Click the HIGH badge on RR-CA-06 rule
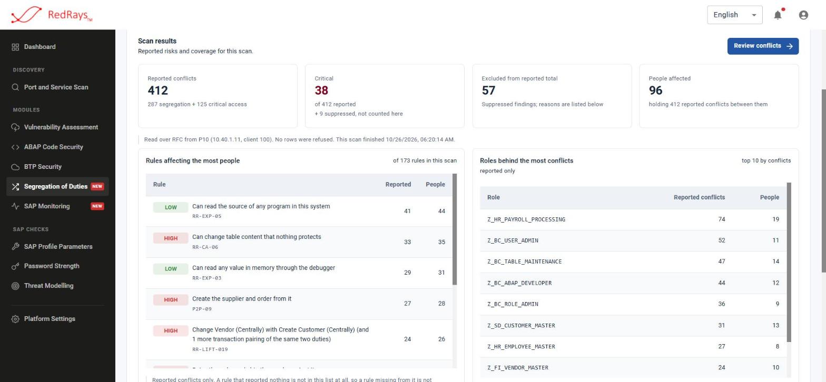The width and height of the screenshot is (826, 382). 171,238
